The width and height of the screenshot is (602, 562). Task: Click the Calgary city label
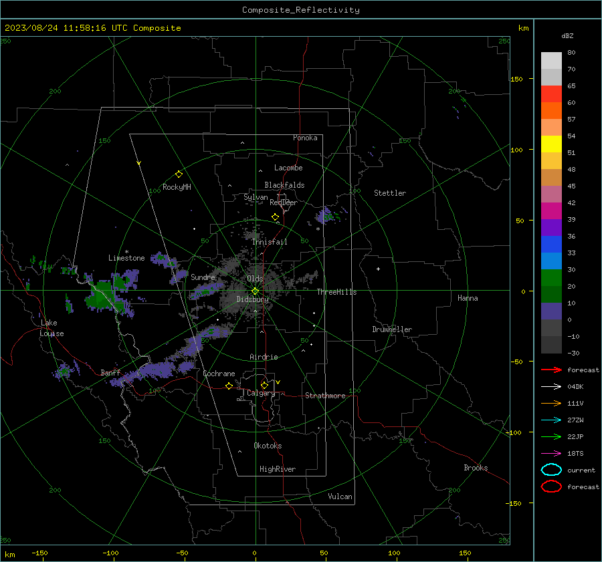tap(261, 393)
